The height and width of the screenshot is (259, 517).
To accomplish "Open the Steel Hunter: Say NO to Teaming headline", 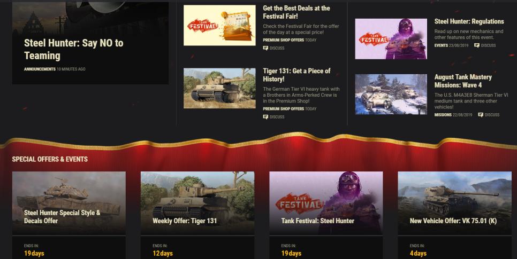I will point(73,49).
